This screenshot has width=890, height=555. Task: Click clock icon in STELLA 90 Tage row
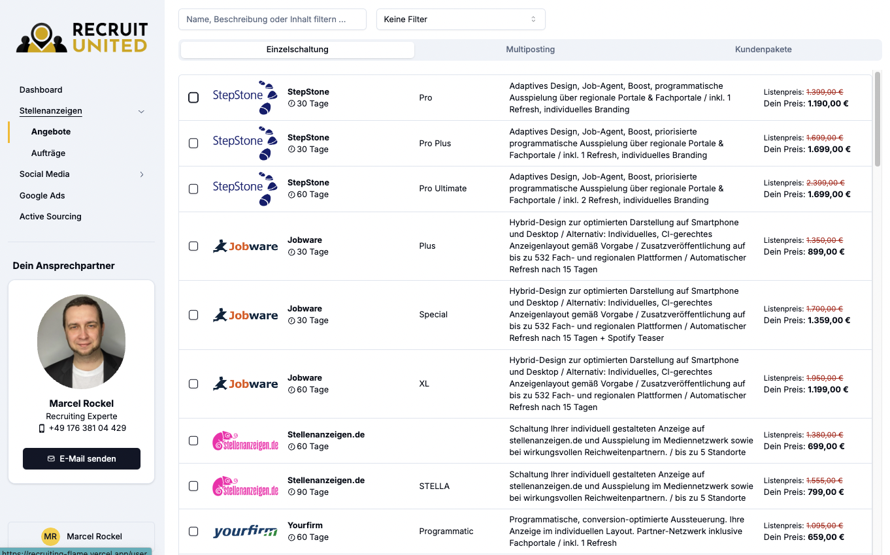(x=291, y=492)
